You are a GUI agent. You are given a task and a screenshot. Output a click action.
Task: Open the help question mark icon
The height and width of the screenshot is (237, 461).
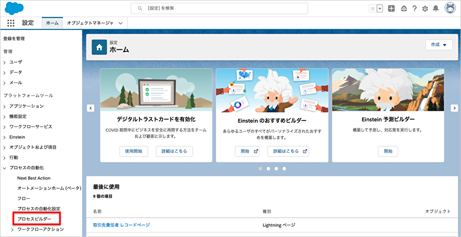tap(414, 9)
